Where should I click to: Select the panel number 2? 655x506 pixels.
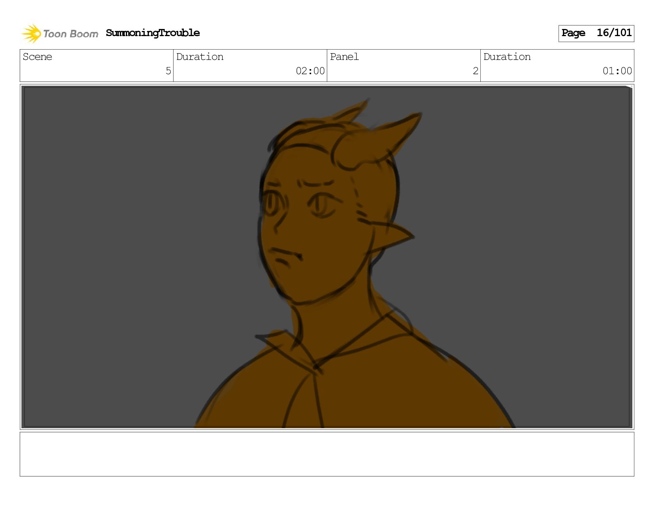pos(476,71)
